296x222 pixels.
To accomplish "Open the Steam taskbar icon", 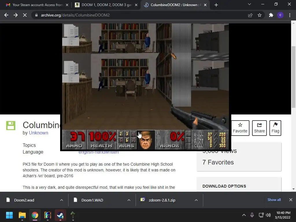I will [60, 215].
